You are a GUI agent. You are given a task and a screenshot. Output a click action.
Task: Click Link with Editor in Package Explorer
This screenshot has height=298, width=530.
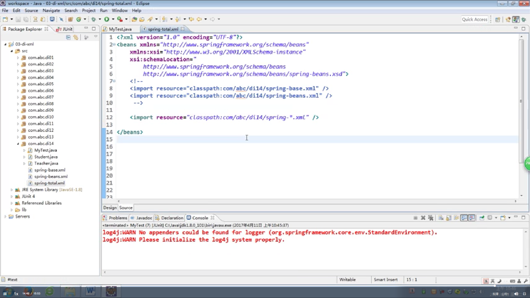(76, 37)
